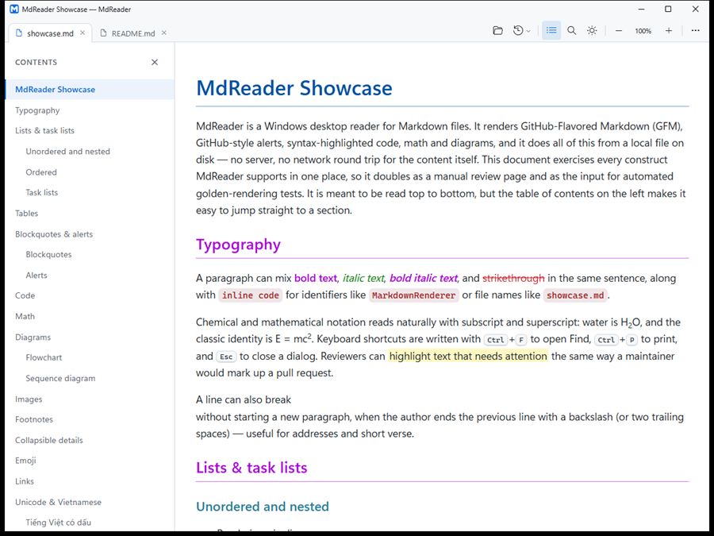714x536 pixels.
Task: Jump to Images in contents
Action: coord(89,399)
